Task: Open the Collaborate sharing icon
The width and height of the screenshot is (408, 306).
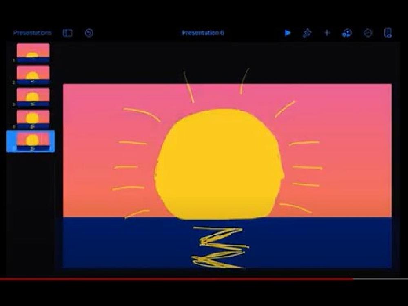Action: coord(347,33)
